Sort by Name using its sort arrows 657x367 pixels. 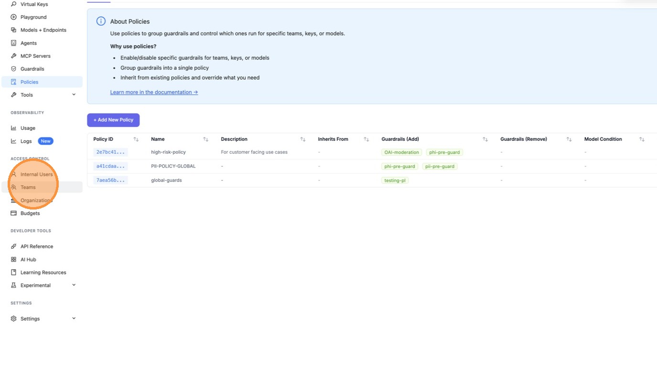click(x=206, y=139)
